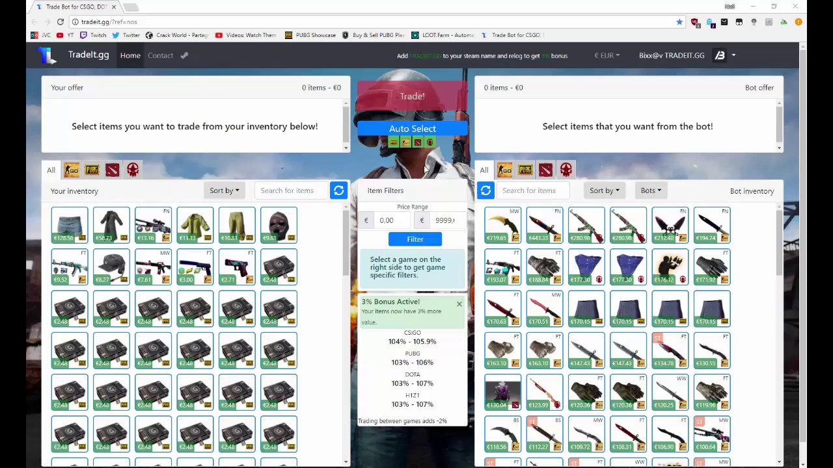This screenshot has width=833, height=468.
Task: Click the TradeIt.gg logo icon
Action: pyautogui.click(x=47, y=56)
